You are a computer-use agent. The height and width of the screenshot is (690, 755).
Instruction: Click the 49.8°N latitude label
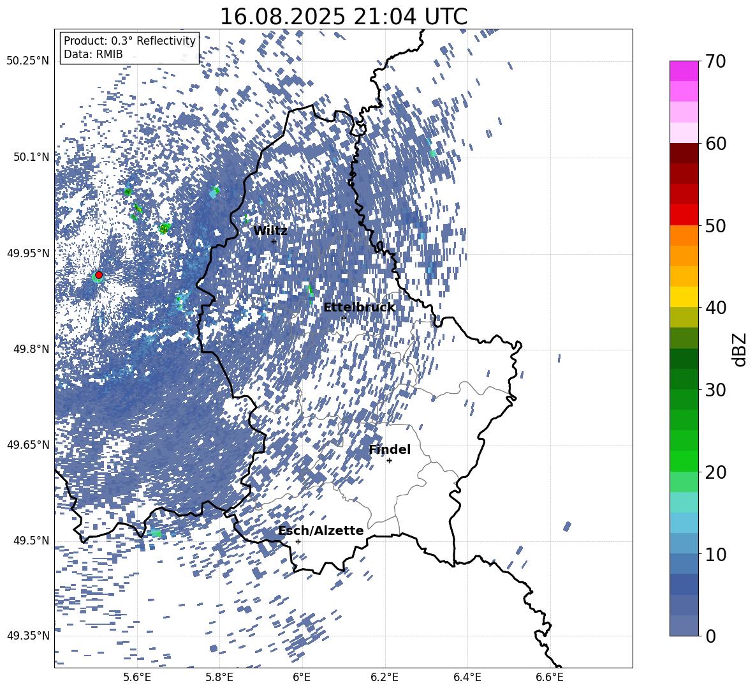(31, 349)
